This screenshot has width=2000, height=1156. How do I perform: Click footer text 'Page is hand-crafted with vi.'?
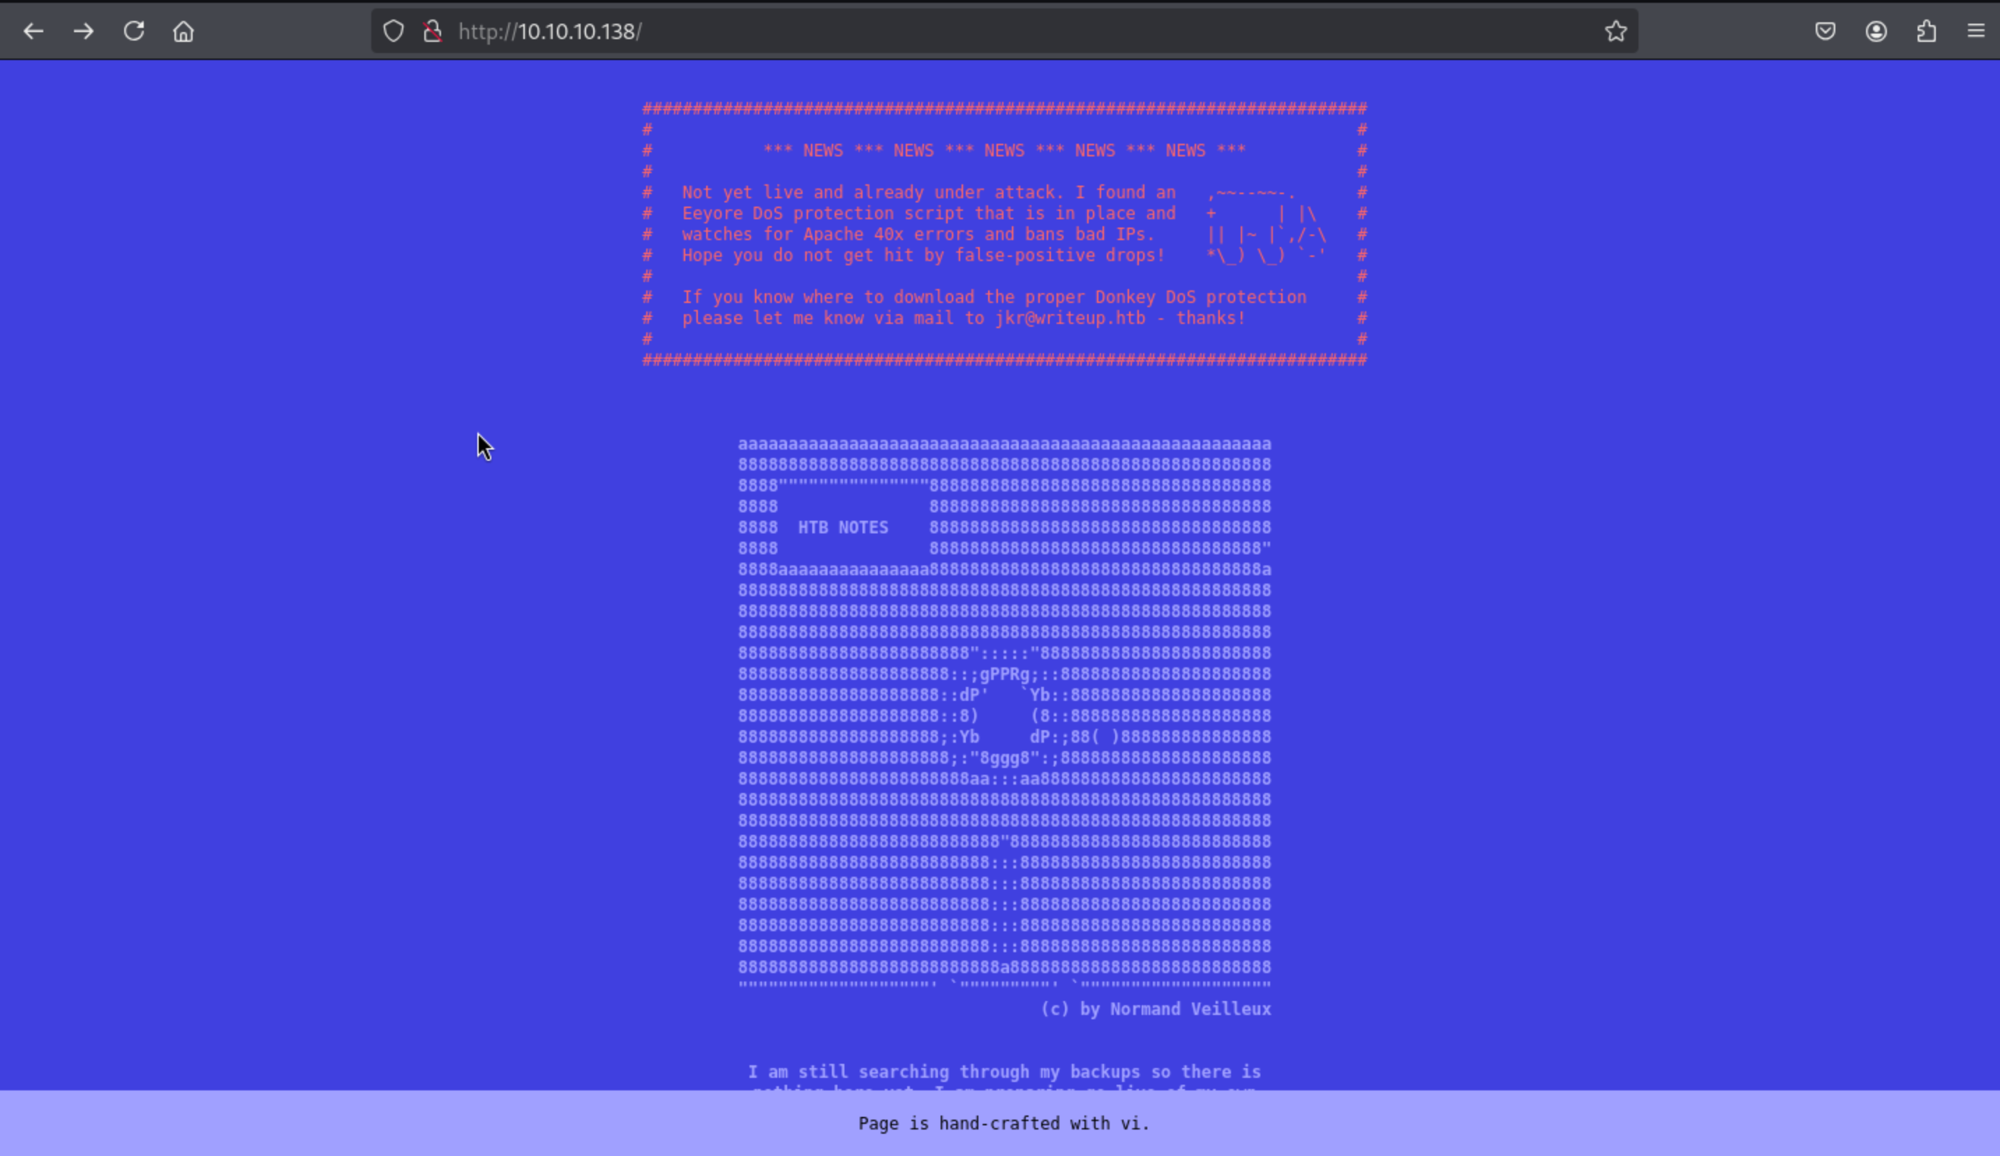tap(1003, 1123)
